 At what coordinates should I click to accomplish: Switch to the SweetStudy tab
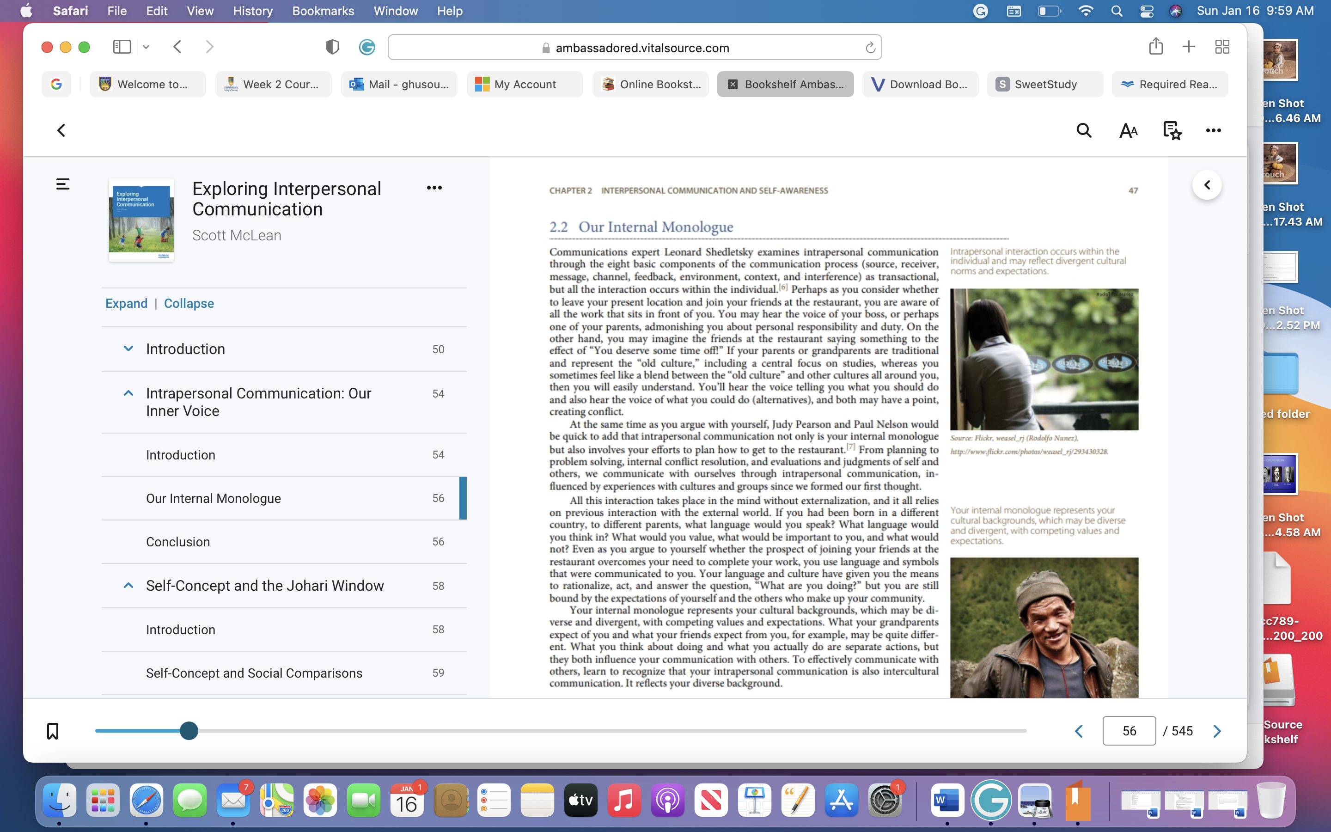pos(1044,84)
